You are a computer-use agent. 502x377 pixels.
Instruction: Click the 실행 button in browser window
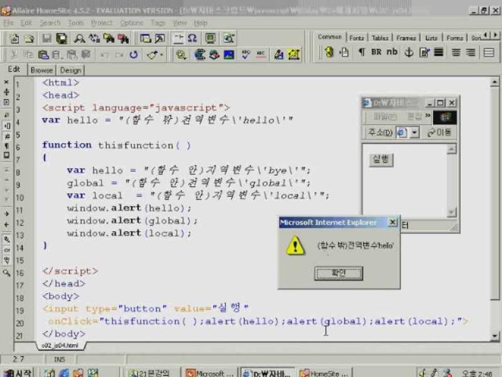pyautogui.click(x=381, y=159)
